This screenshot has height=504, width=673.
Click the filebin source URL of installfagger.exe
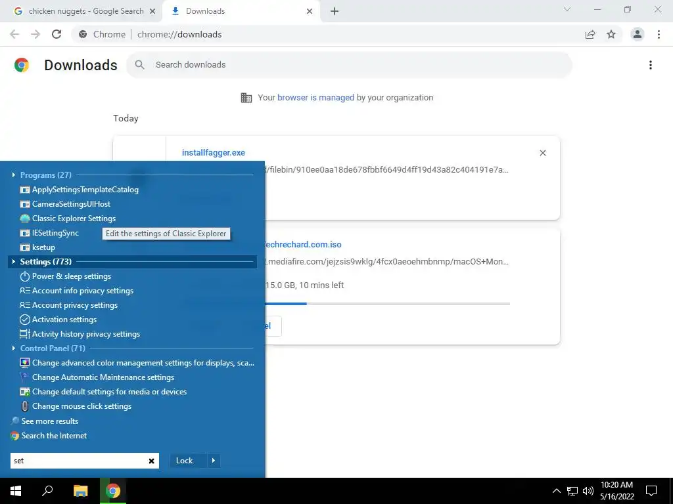386,170
